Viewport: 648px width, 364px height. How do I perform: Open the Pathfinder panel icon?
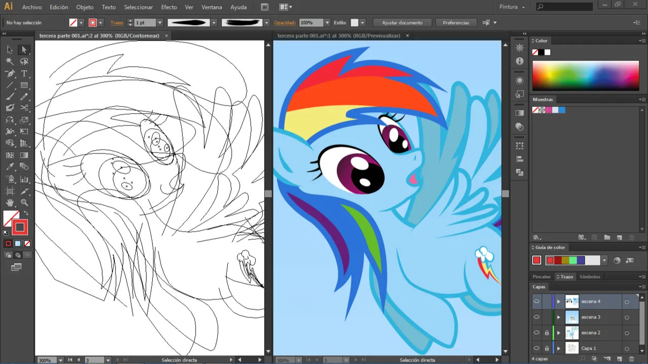coord(519,172)
